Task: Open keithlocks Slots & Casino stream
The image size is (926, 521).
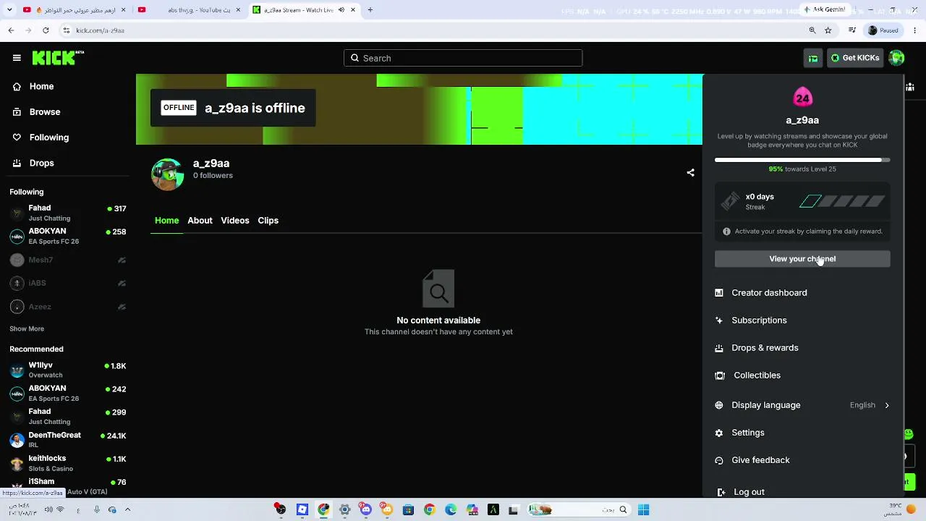Action: pos(68,463)
